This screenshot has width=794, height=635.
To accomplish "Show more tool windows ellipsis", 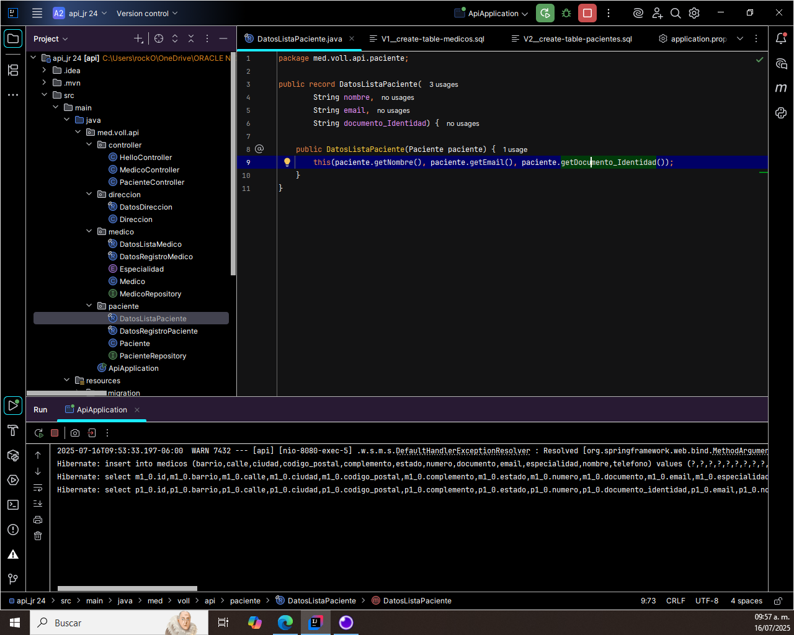I will [x=13, y=95].
